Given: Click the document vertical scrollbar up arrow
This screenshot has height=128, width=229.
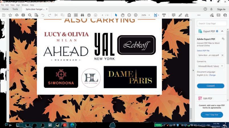Looking at the screenshot, I should (191, 20).
